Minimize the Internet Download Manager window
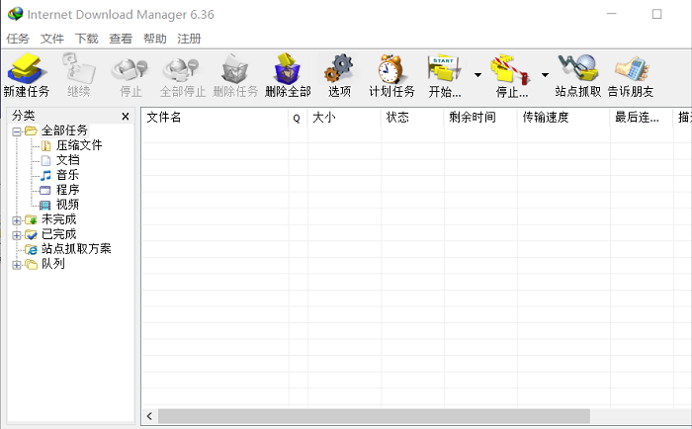692x429 pixels. click(x=611, y=14)
